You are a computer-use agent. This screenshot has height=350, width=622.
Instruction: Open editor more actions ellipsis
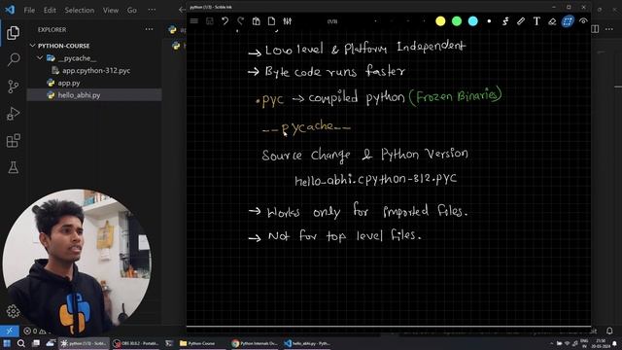(x=609, y=29)
